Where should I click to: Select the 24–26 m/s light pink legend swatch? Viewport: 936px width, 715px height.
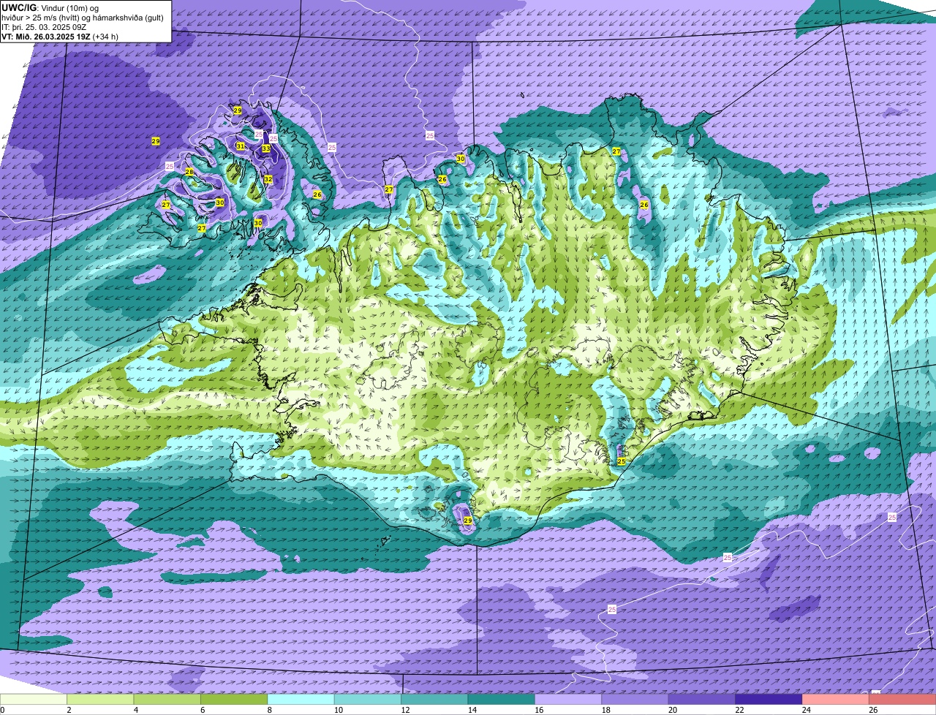837,699
